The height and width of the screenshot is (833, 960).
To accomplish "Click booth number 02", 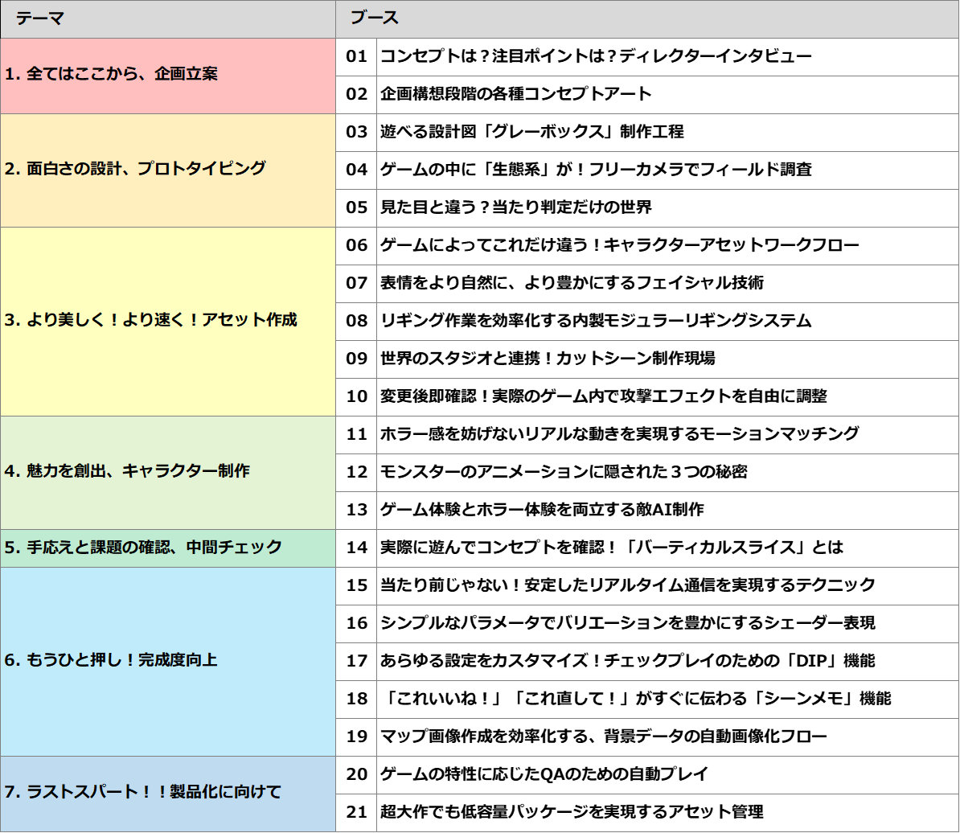I will 356,95.
